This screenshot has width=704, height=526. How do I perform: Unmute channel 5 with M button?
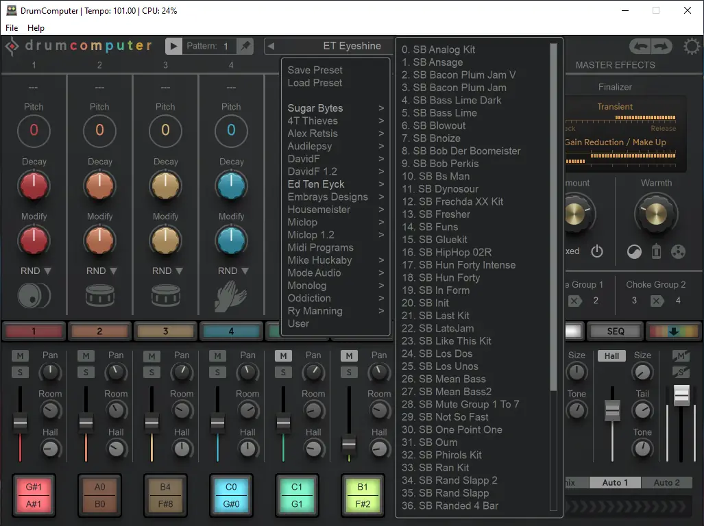pyautogui.click(x=283, y=356)
